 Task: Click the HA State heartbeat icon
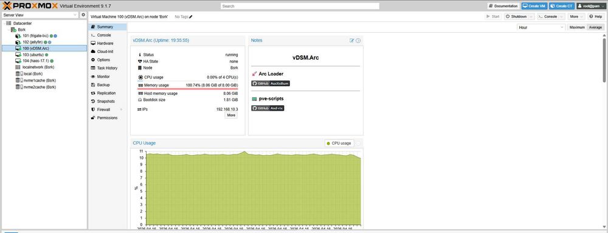tap(140, 61)
